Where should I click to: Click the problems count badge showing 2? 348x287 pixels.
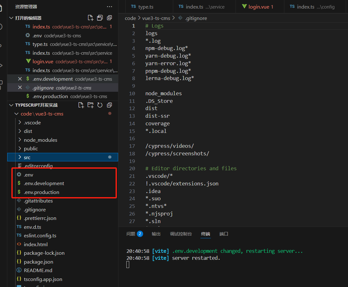(x=140, y=234)
